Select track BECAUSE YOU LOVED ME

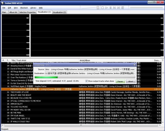(x=81, y=98)
